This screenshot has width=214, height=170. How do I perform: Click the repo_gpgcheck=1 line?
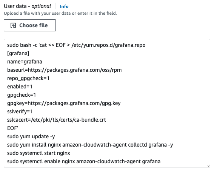[28, 79]
